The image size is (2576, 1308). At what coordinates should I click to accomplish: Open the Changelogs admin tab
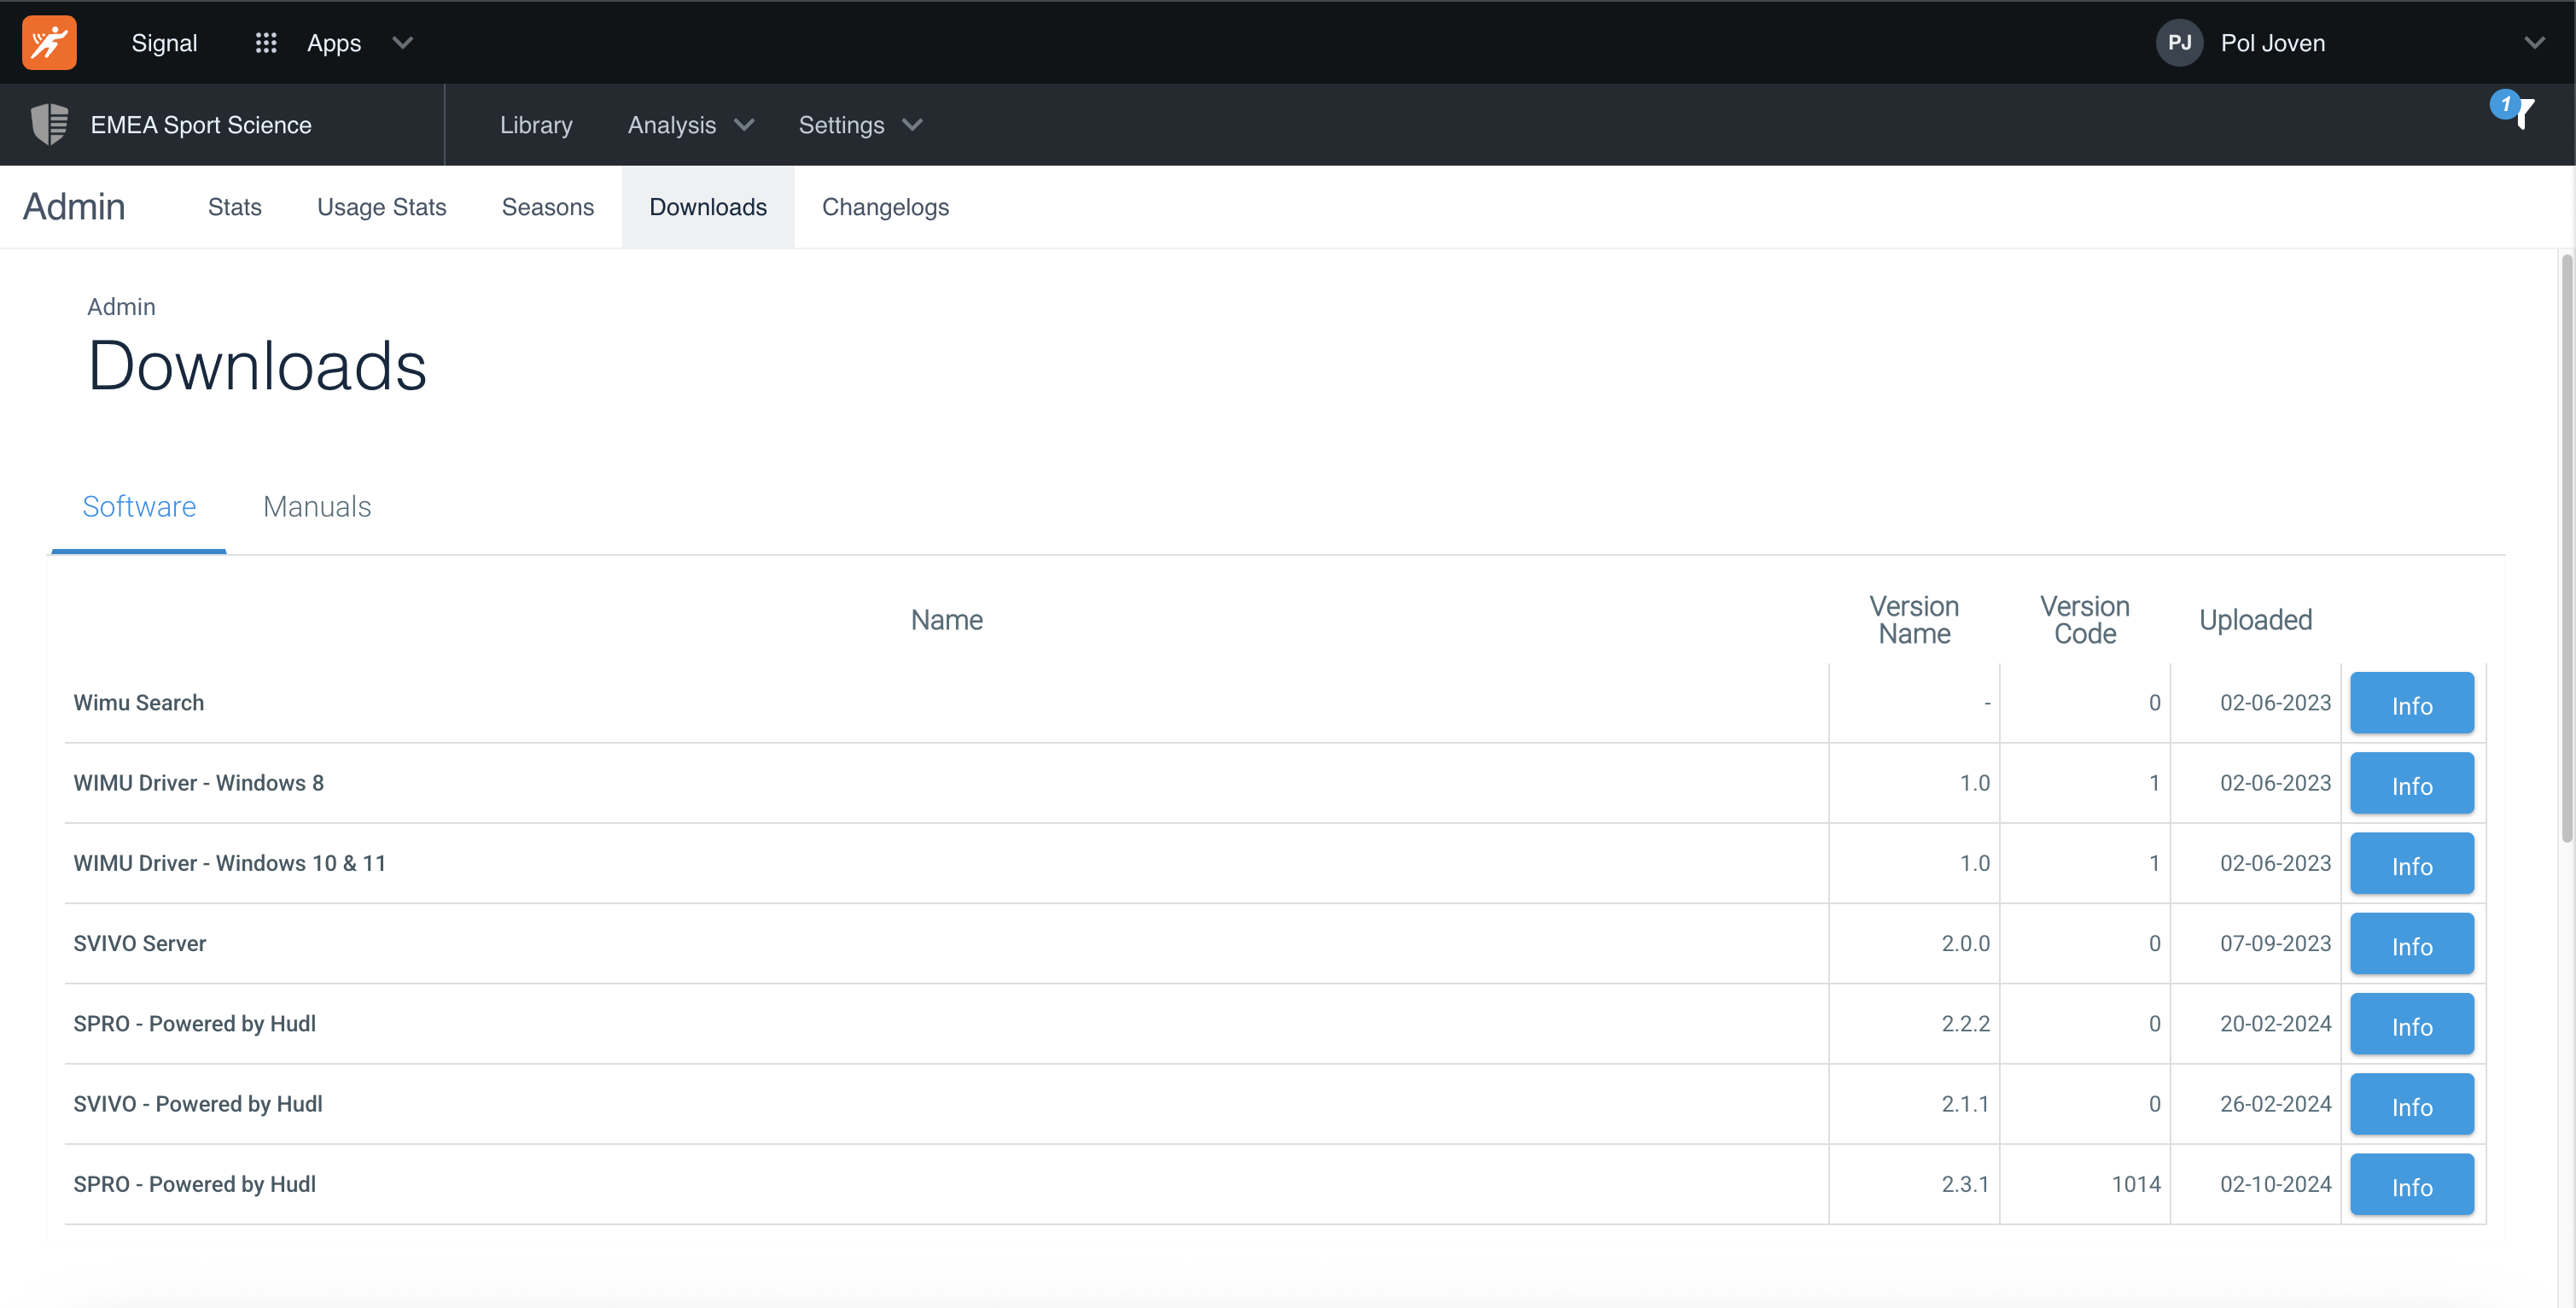[x=885, y=207]
